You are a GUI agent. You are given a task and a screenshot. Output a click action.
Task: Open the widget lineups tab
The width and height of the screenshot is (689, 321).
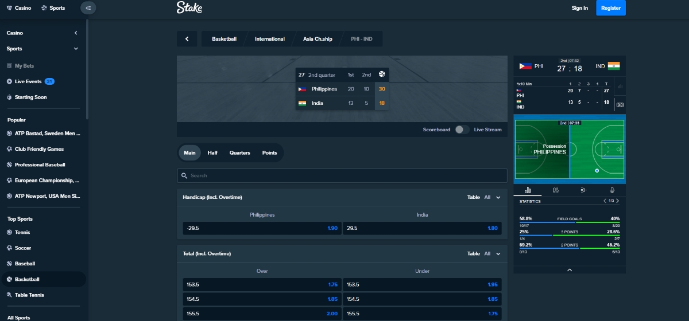click(x=583, y=190)
